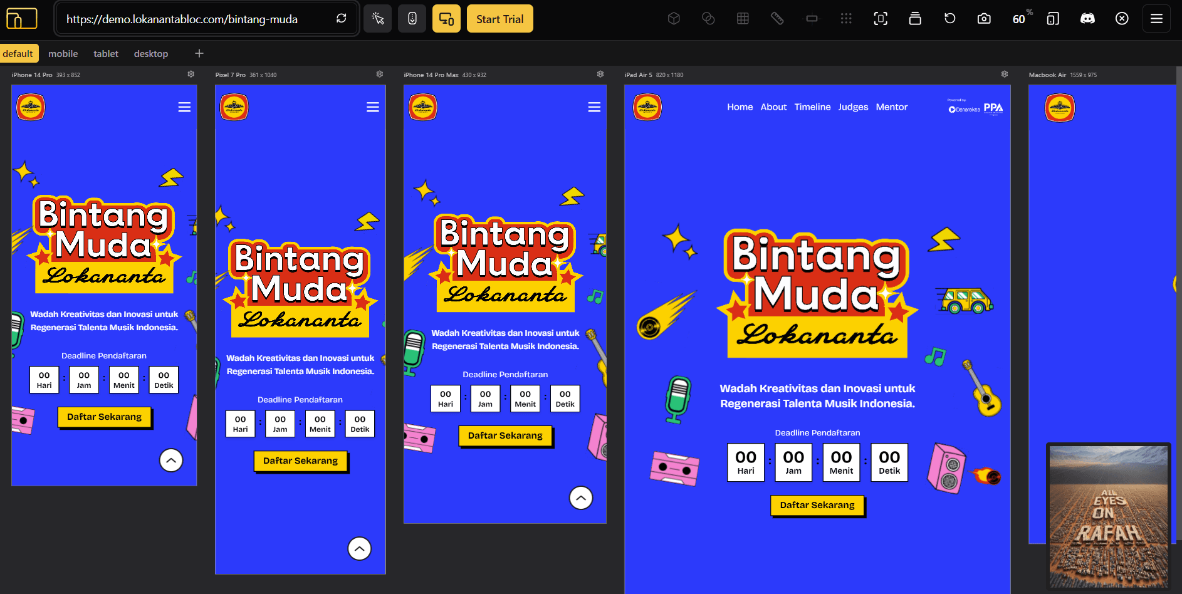Image resolution: width=1182 pixels, height=594 pixels.
Task: Open the Discord community link
Action: pyautogui.click(x=1087, y=19)
